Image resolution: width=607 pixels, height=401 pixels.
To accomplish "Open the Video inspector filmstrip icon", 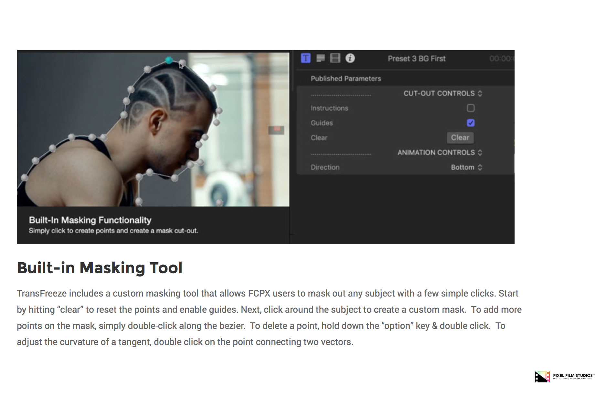I will click(x=335, y=58).
